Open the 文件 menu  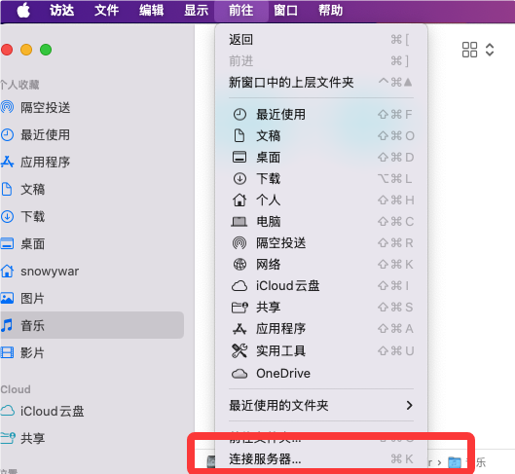point(106,11)
